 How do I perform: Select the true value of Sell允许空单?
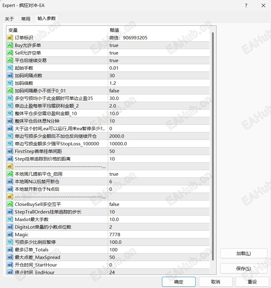coord(114,53)
